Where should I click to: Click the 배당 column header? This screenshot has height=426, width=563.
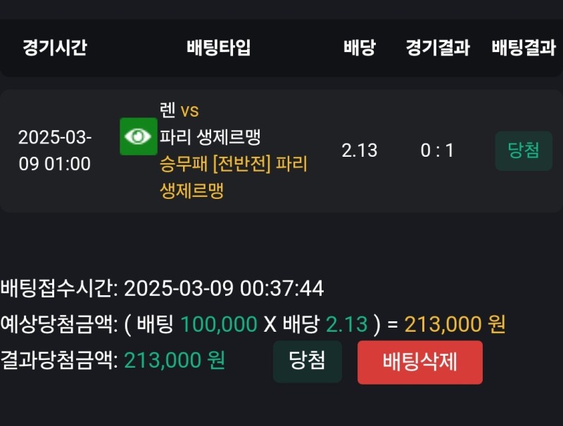pyautogui.click(x=360, y=48)
